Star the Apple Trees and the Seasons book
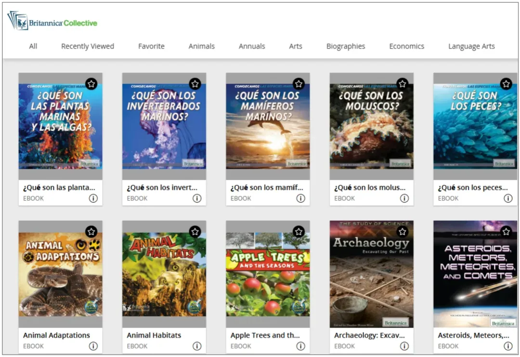 coord(299,232)
